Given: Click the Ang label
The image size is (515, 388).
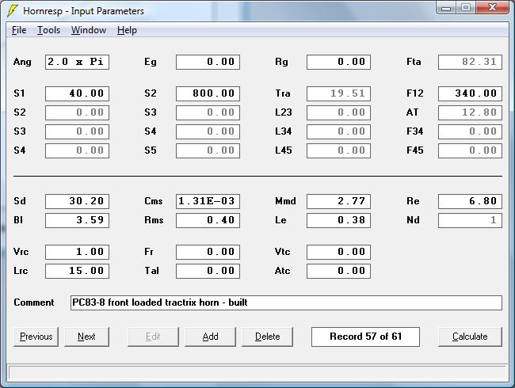Looking at the screenshot, I should [22, 62].
